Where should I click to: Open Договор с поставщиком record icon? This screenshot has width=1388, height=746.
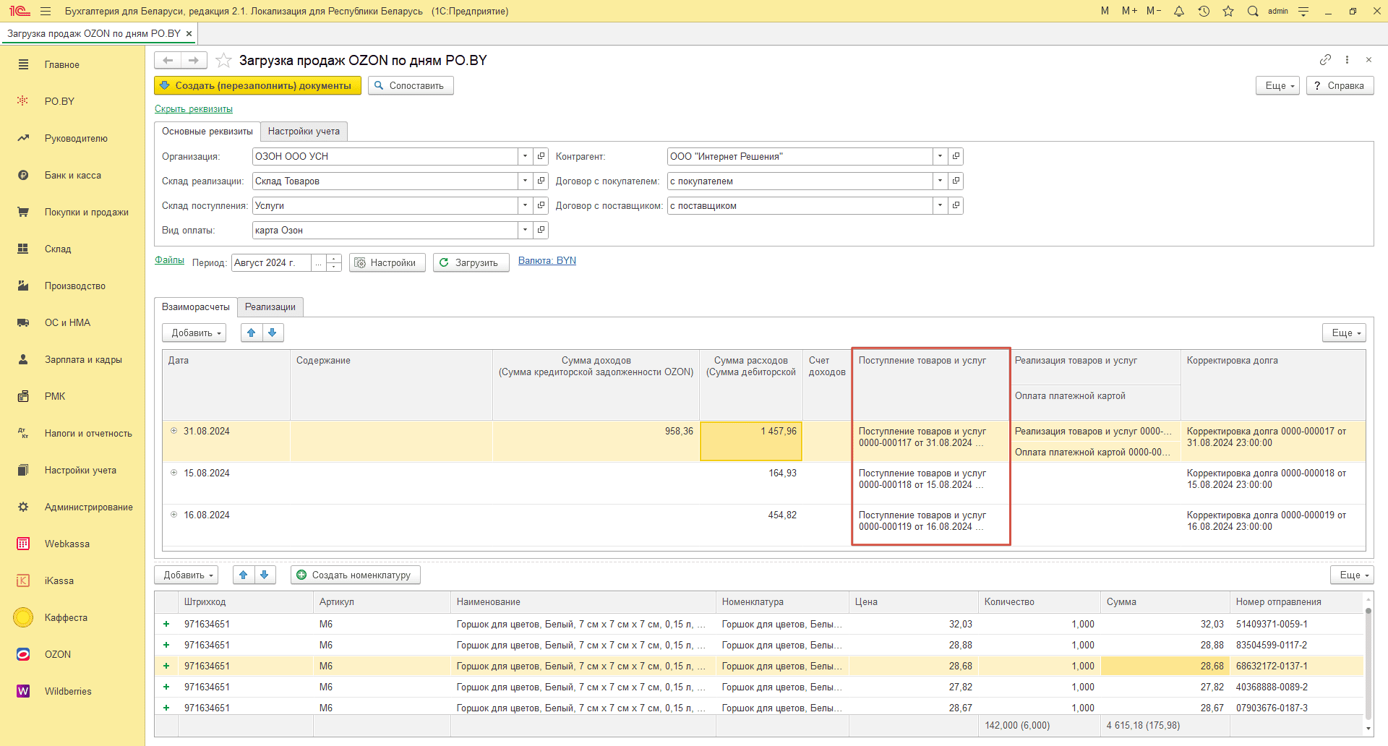coord(956,205)
